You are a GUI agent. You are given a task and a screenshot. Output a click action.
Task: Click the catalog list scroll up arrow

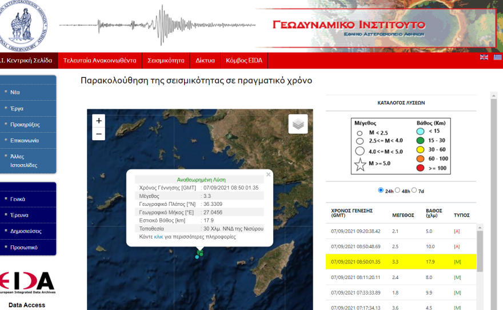click(480, 228)
